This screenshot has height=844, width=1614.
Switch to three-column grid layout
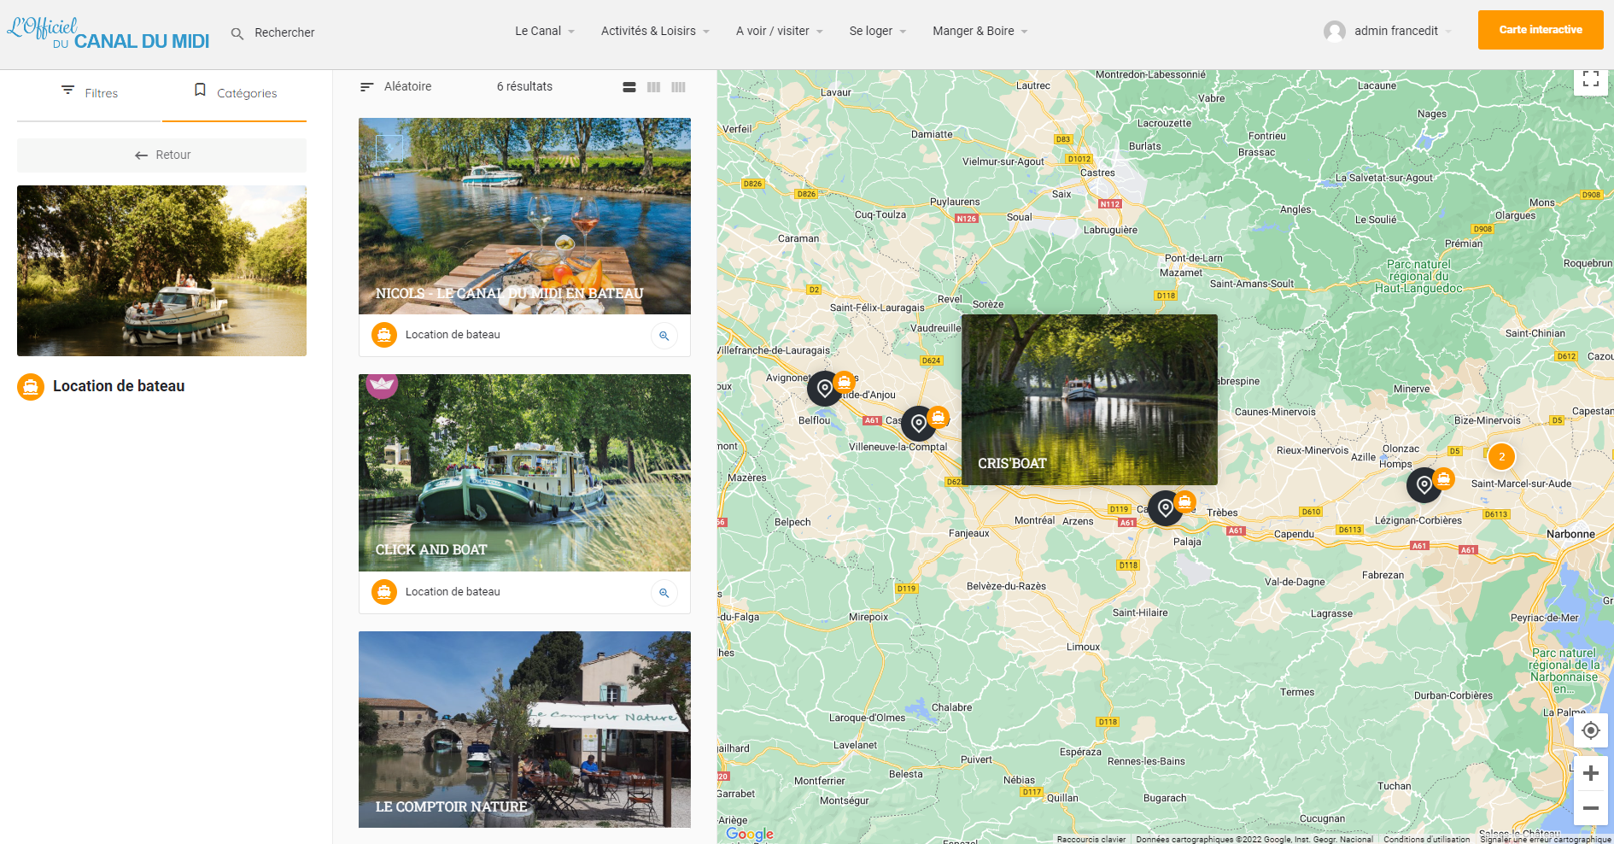pyautogui.click(x=654, y=87)
